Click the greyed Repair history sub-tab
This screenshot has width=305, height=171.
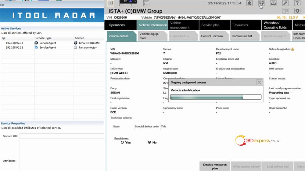tap(183, 36)
